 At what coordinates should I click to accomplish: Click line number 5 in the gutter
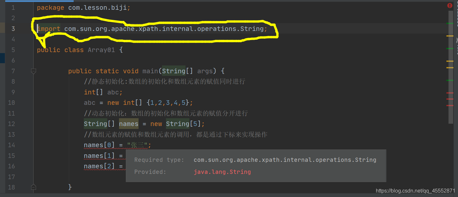(13, 50)
